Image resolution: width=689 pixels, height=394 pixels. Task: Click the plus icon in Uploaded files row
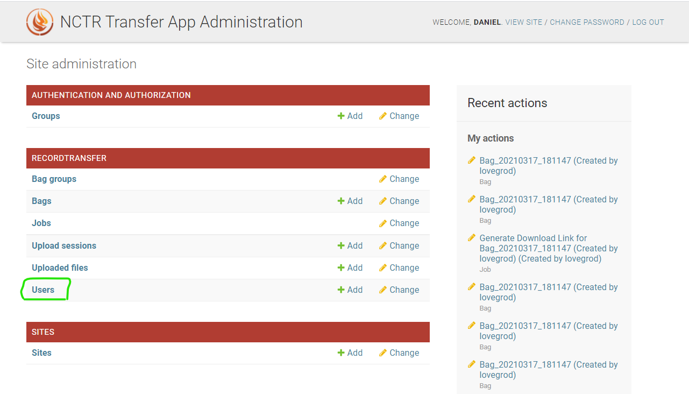click(341, 268)
